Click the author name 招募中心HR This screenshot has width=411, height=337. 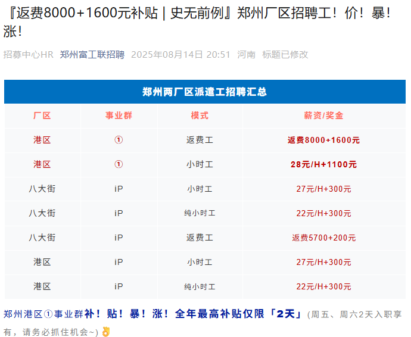pyautogui.click(x=29, y=55)
